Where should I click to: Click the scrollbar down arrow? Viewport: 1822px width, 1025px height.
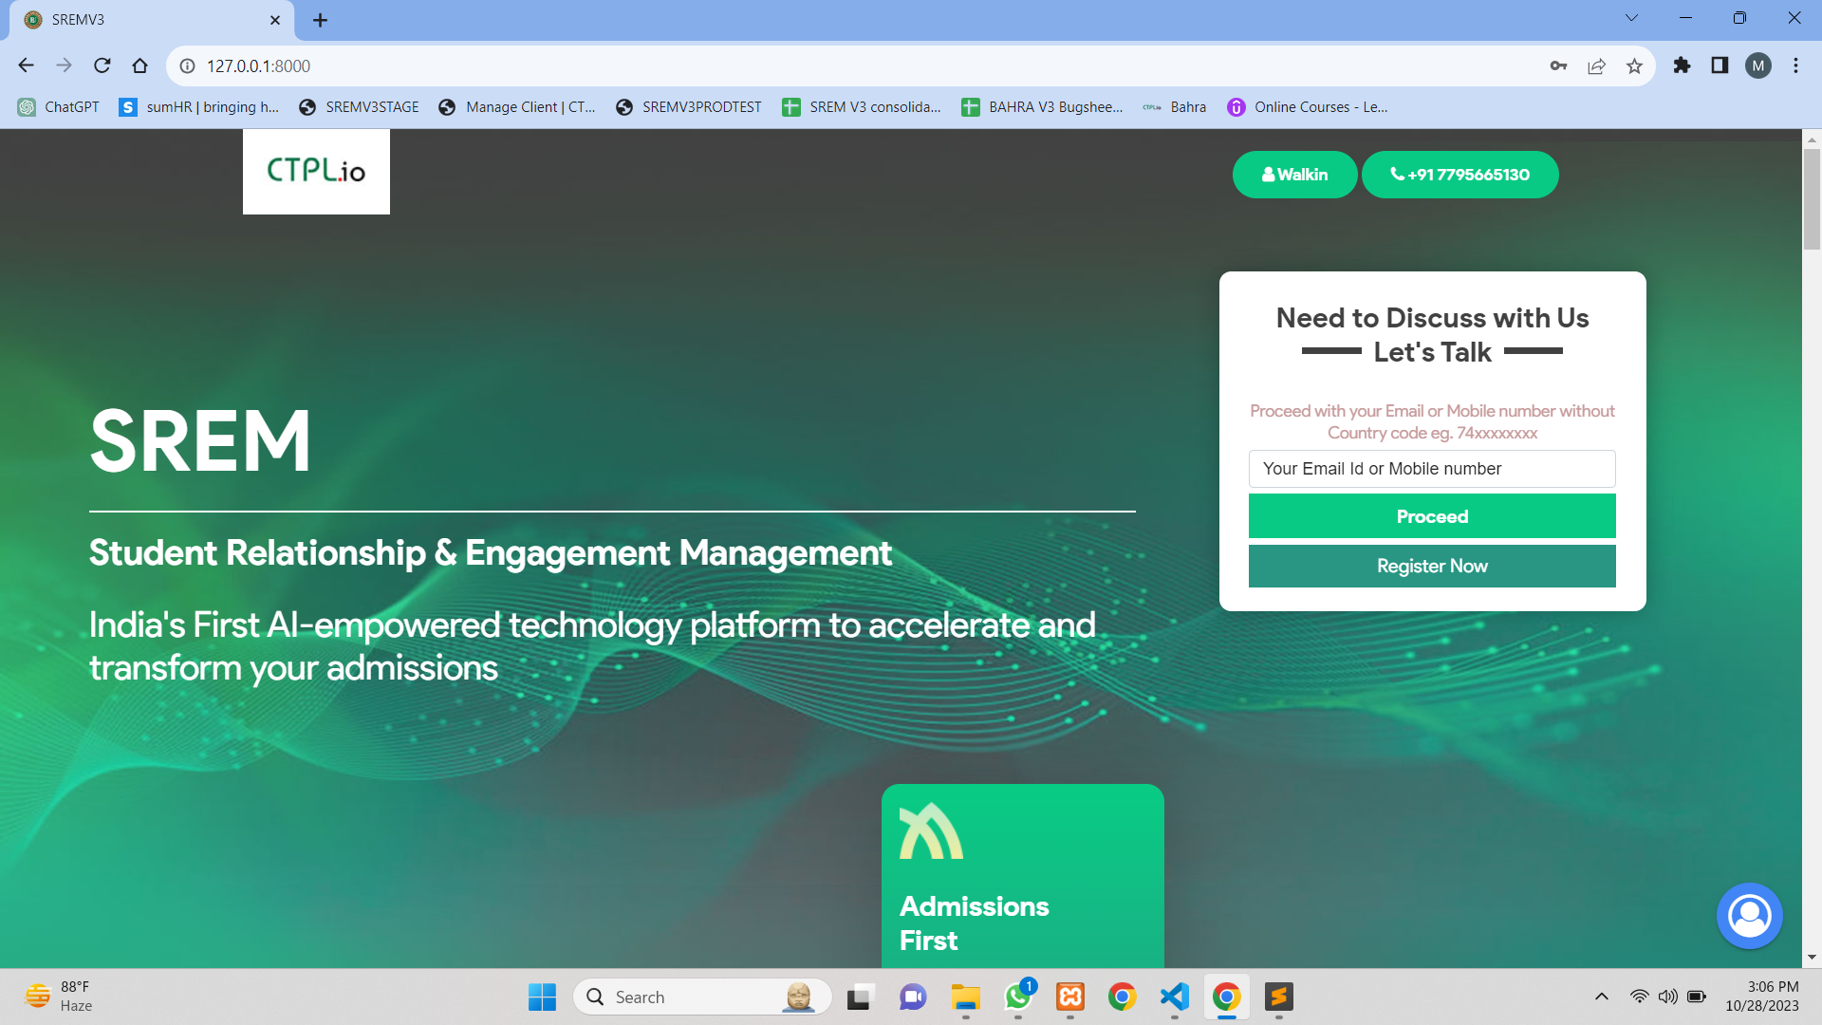click(x=1812, y=958)
